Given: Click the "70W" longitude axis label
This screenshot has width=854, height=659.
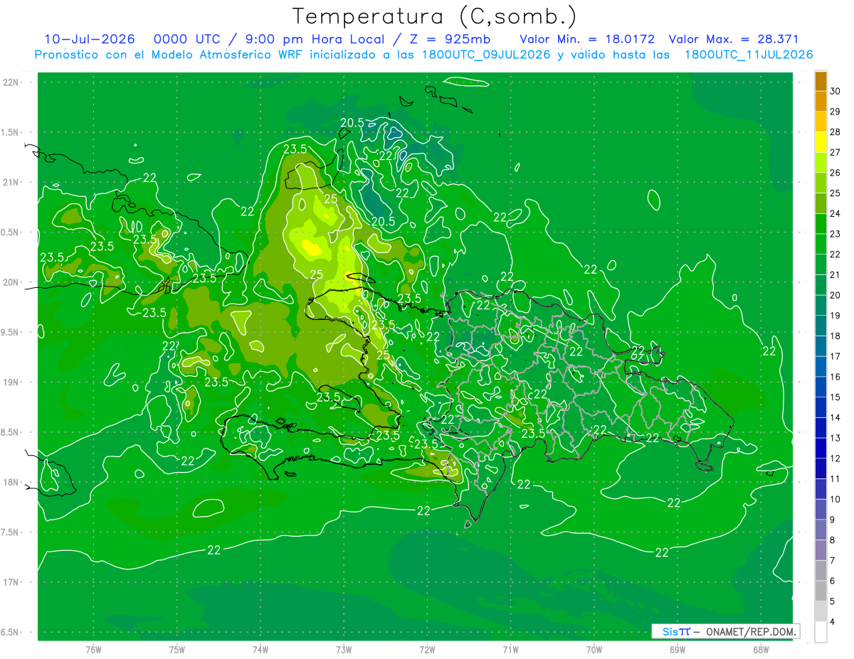Looking at the screenshot, I should click(594, 649).
